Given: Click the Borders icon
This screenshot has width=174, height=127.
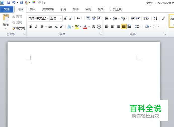Looking at the screenshot, I should pos(155,26).
